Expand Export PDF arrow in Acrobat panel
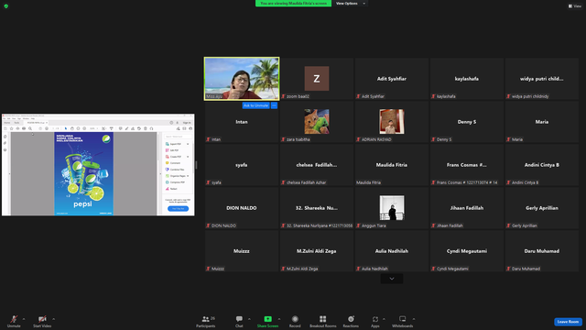The height and width of the screenshot is (330, 586). click(188, 144)
